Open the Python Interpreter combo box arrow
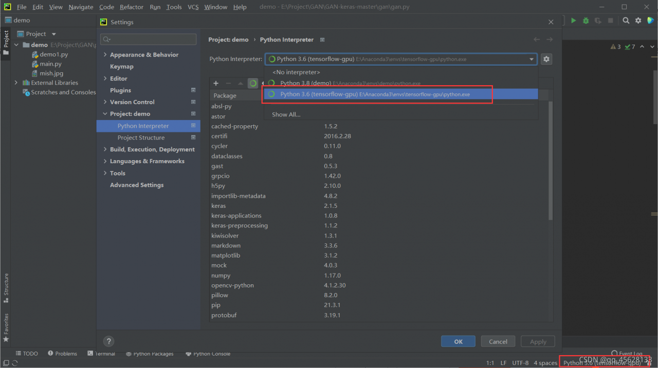This screenshot has height=368, width=658. pos(532,59)
